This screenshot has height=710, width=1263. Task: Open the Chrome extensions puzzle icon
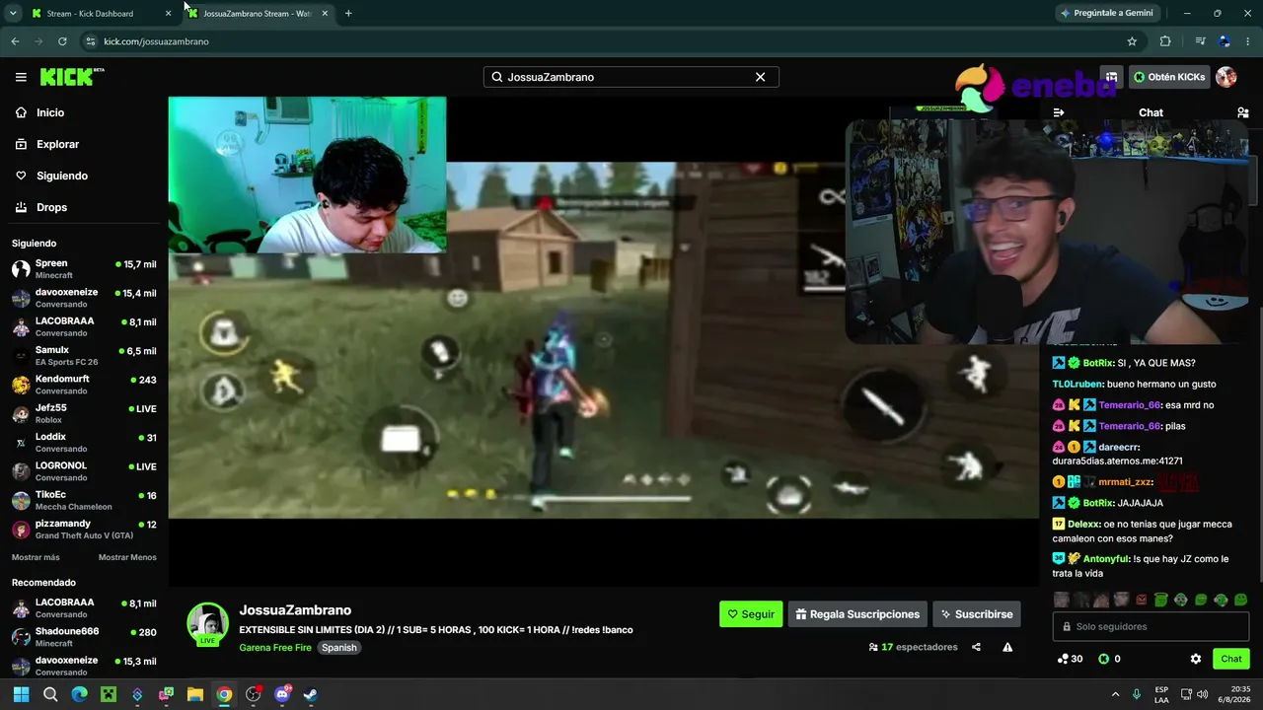(x=1165, y=41)
